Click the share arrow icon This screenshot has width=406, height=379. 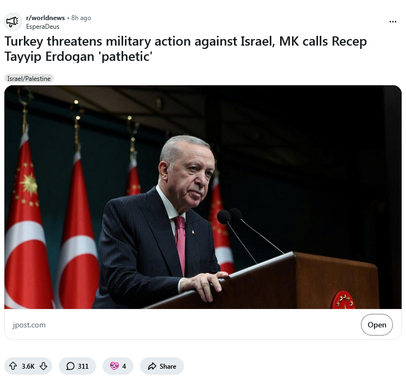(x=152, y=366)
